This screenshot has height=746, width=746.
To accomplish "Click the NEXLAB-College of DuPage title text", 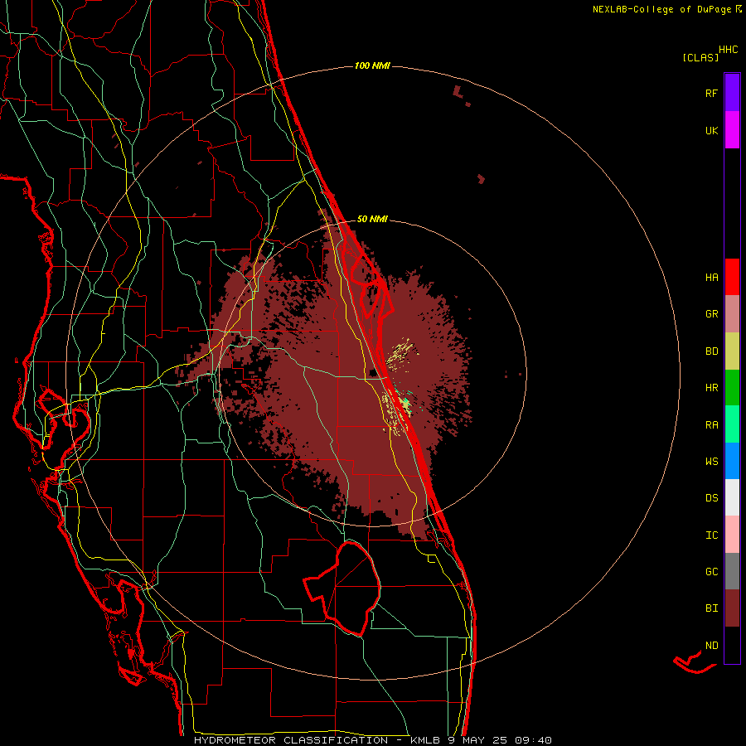I will (x=661, y=9).
